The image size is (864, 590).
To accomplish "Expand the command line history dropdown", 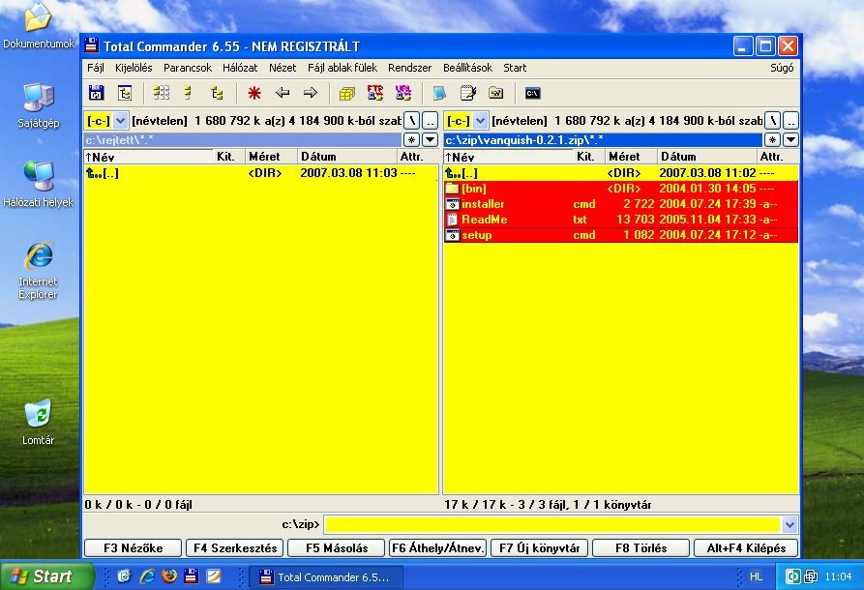I will (x=790, y=524).
